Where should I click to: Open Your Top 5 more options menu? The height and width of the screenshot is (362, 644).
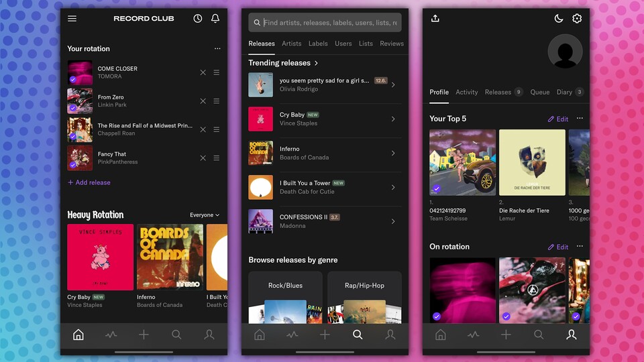point(580,118)
